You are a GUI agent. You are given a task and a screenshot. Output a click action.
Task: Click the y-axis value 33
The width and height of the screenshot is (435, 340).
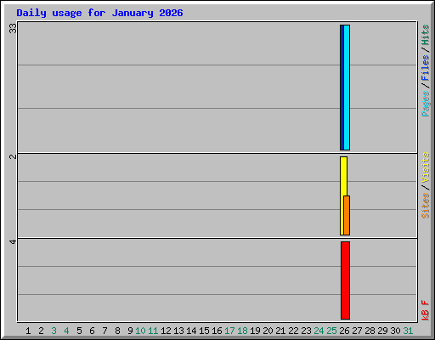13,28
